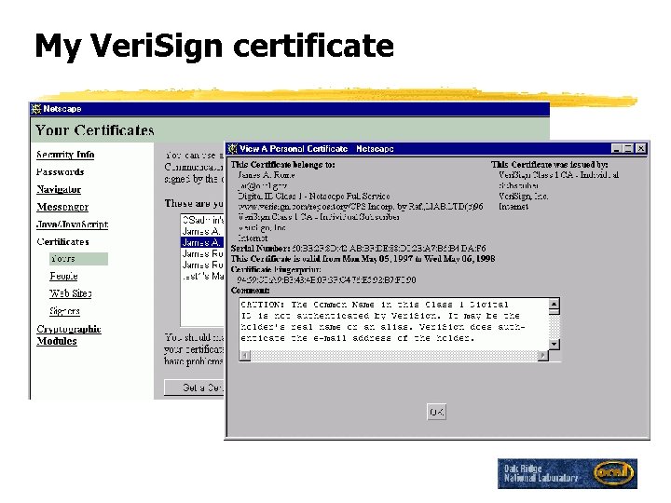Click the Oak Ridge National Laboratory logo
The height and width of the screenshot is (503, 671).
click(568, 473)
